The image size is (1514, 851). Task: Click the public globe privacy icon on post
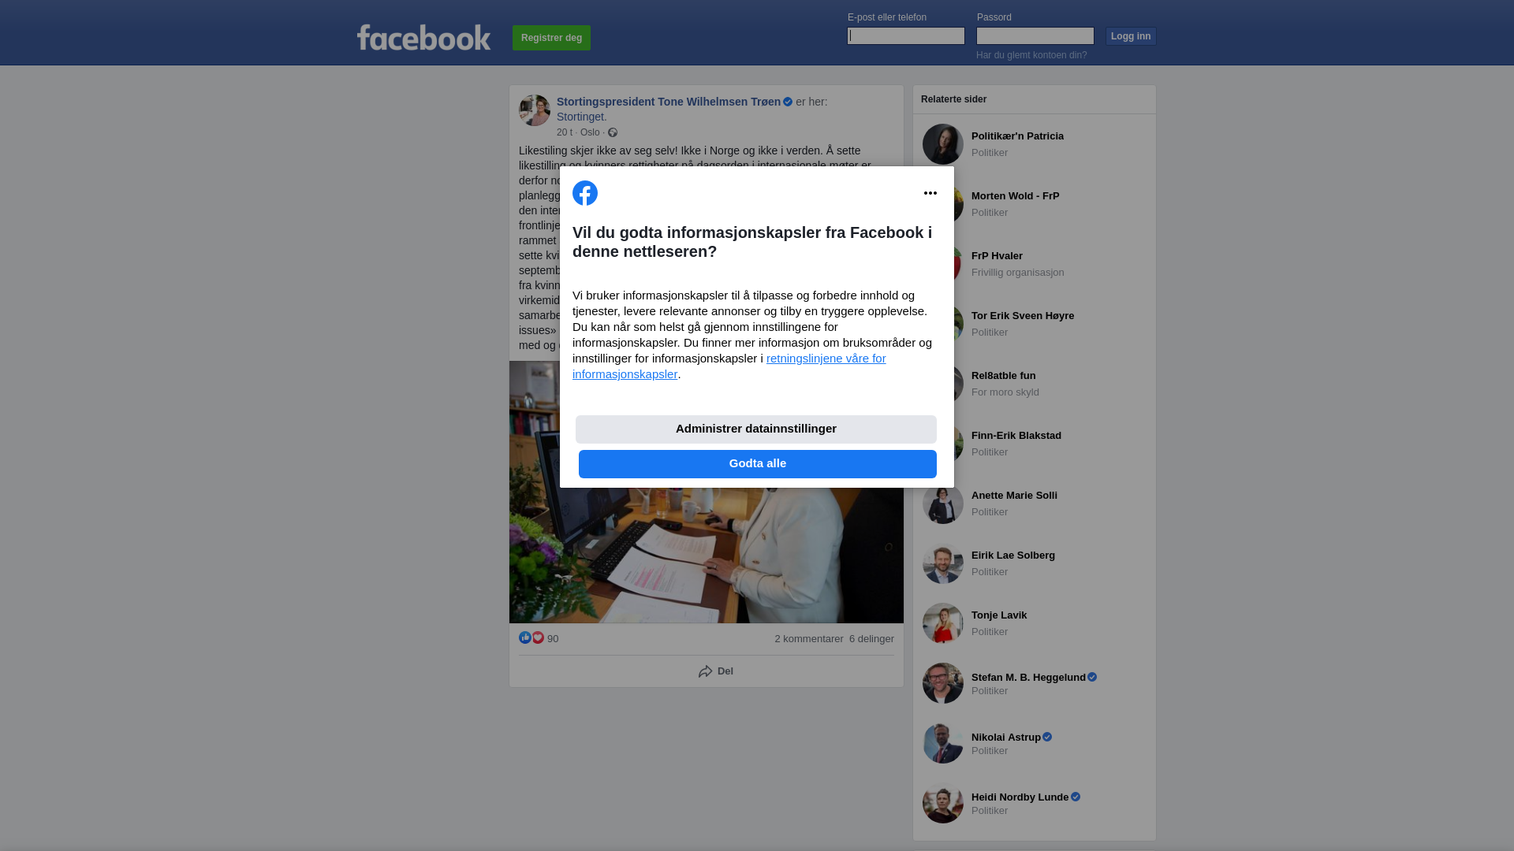[613, 132]
